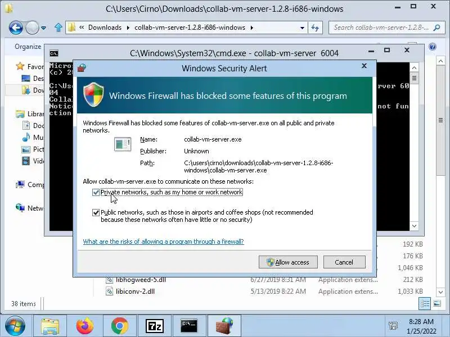Click the cmd window scrollbar thumb
This screenshot has width=450, height=337.
[x=414, y=78]
